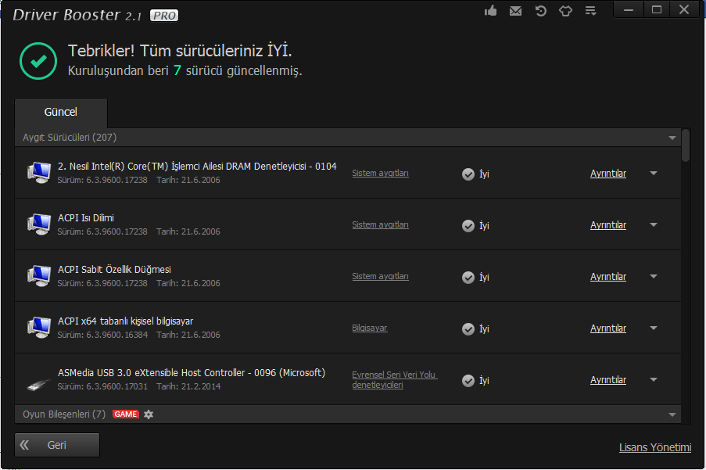
Task: Select ACPI Sabit Özellik Düğmesi name
Action: click(114, 270)
